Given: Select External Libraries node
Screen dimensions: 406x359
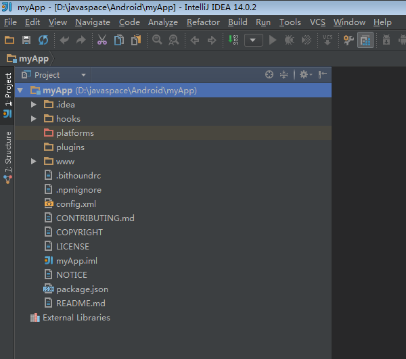Looking at the screenshot, I should pyautogui.click(x=173, y=317).
